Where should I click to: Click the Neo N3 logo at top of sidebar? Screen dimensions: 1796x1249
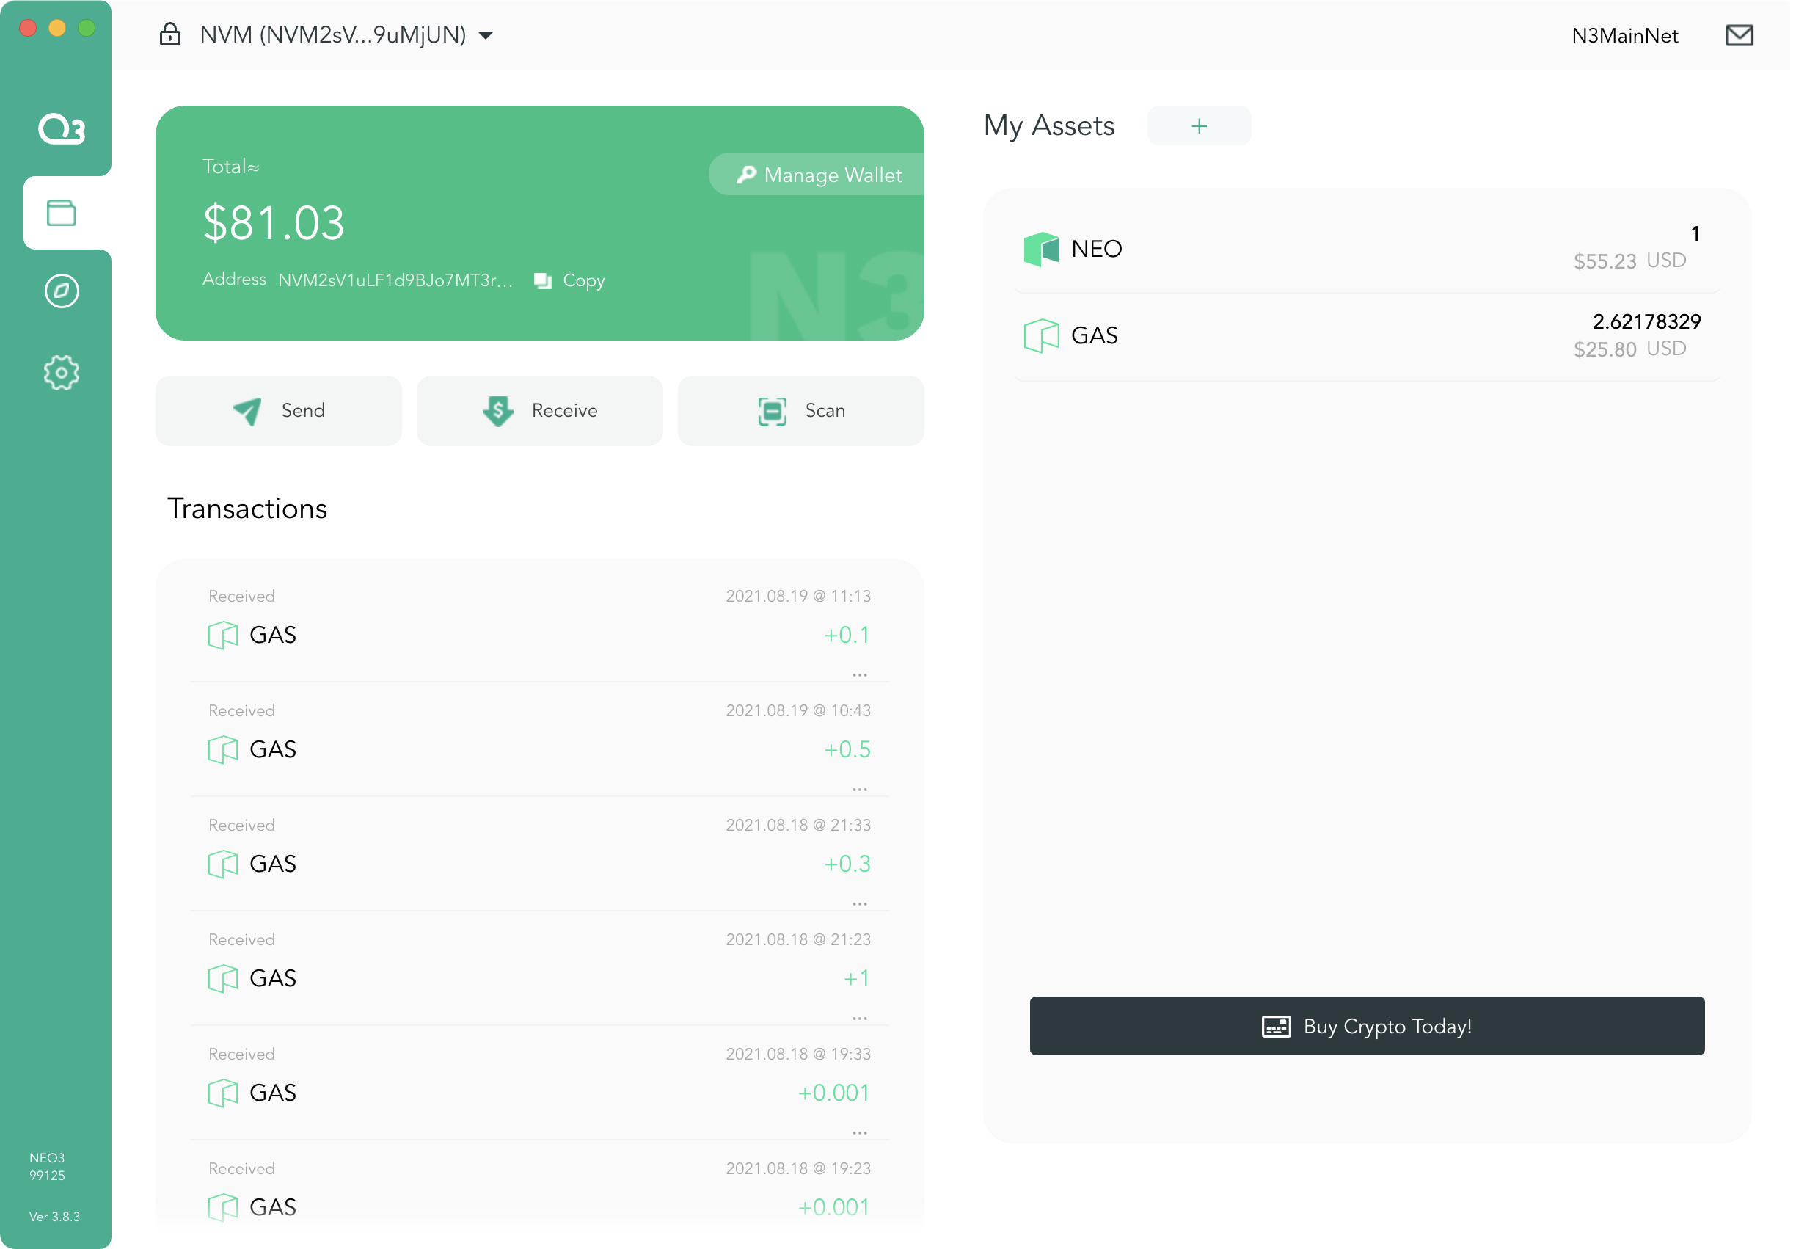(x=62, y=129)
